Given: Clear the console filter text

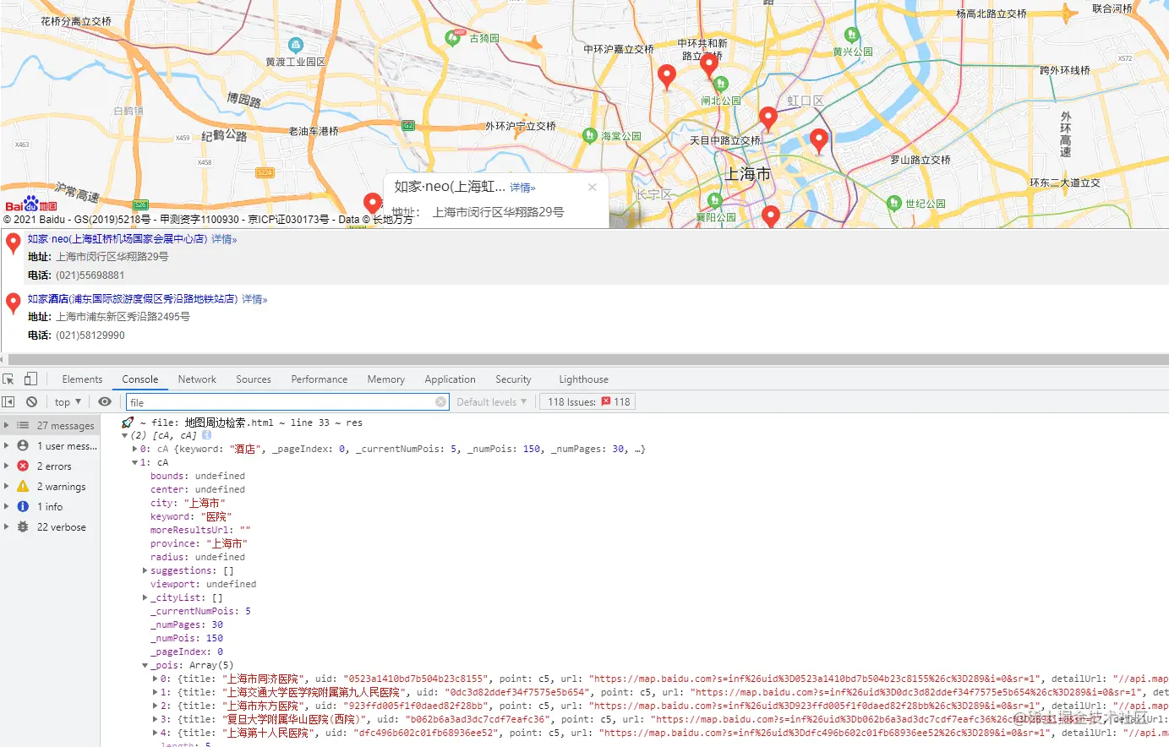Looking at the screenshot, I should click(x=440, y=402).
